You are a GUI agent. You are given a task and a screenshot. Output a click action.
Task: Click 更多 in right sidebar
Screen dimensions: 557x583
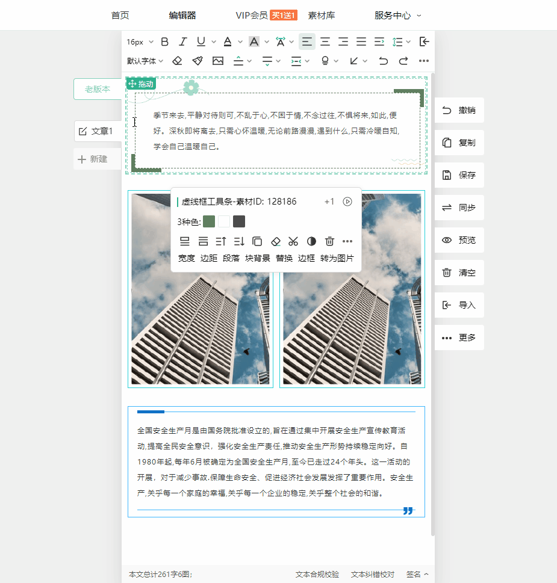click(x=459, y=338)
